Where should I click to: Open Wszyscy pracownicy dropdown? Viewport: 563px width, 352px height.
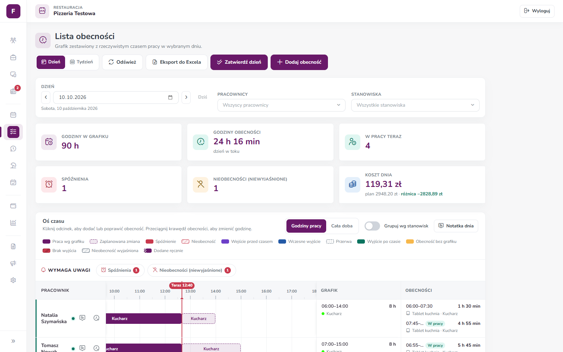pos(281,105)
